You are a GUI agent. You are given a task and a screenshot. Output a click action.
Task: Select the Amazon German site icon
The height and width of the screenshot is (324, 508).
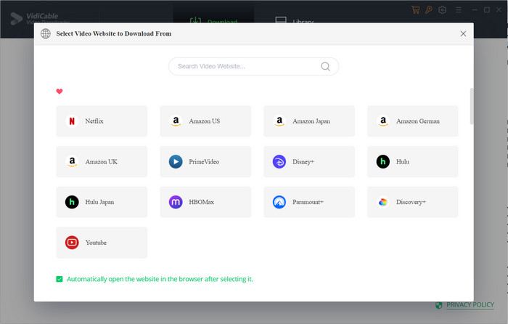tap(383, 121)
